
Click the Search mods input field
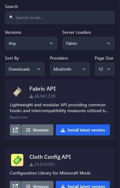pos(60,18)
